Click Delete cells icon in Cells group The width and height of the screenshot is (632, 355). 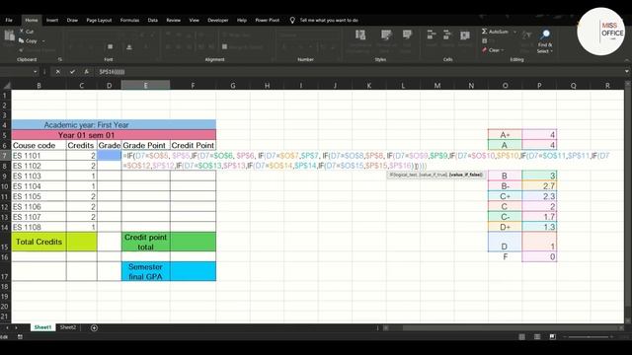447,35
